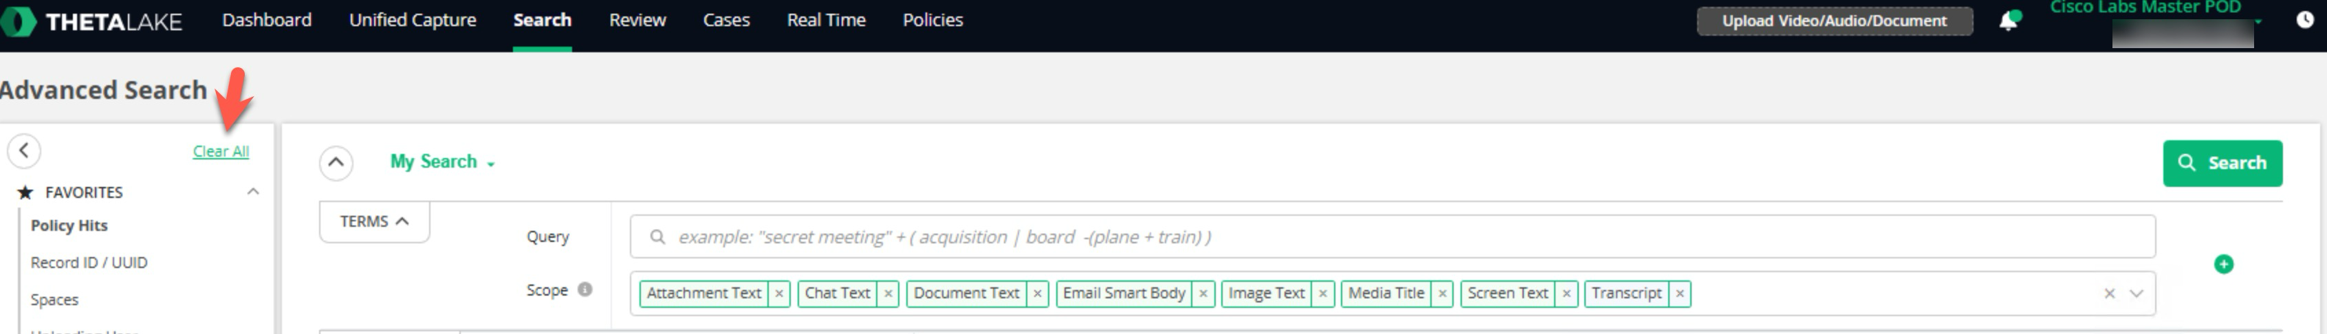
Task: Open the Scope dropdown arrow
Action: [x=2136, y=293]
